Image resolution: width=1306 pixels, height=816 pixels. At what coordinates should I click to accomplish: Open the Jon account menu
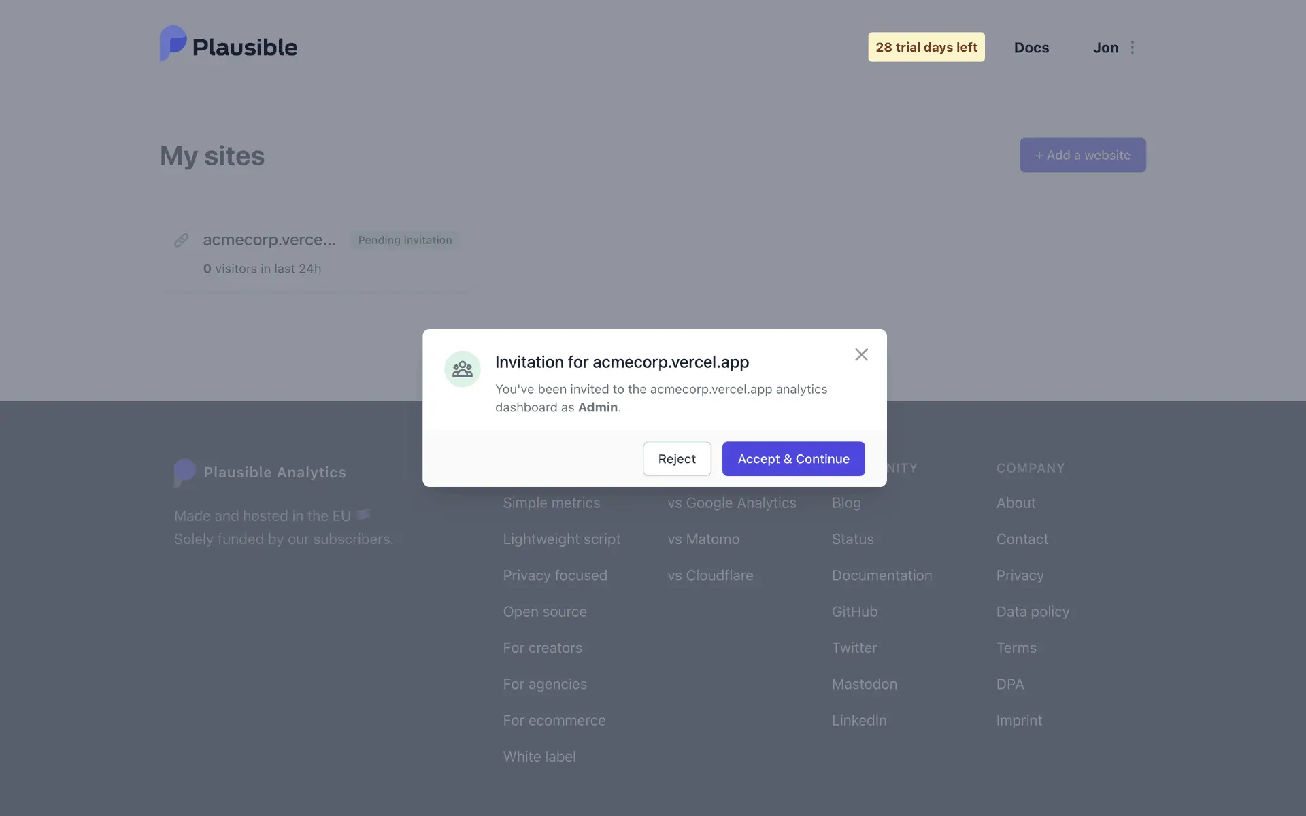point(1105,48)
